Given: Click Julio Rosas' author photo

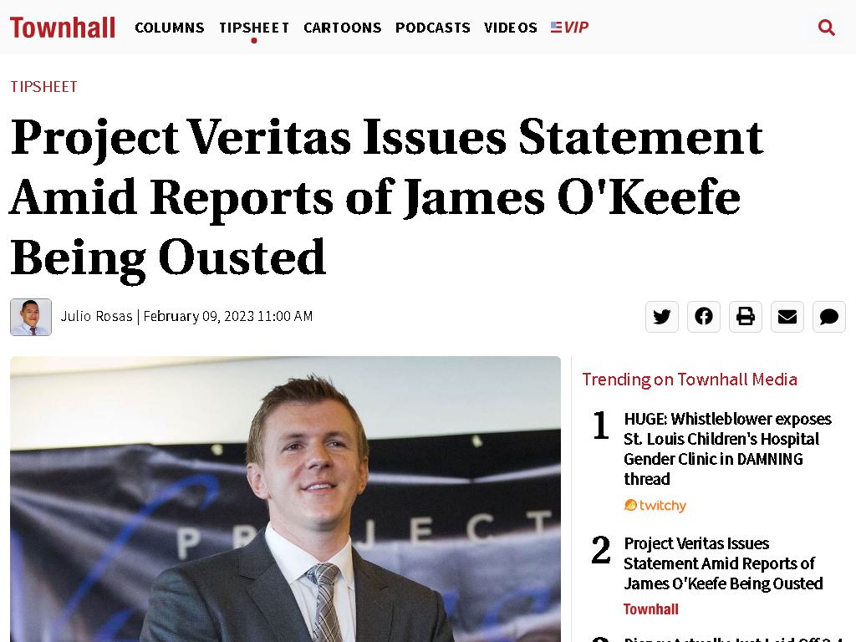Looking at the screenshot, I should 31,317.
